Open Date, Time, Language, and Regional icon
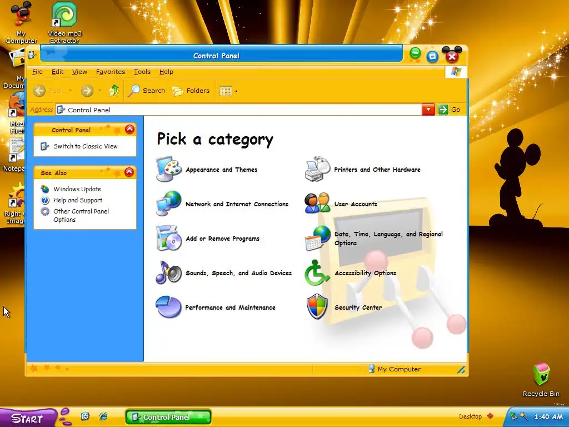 click(x=317, y=238)
